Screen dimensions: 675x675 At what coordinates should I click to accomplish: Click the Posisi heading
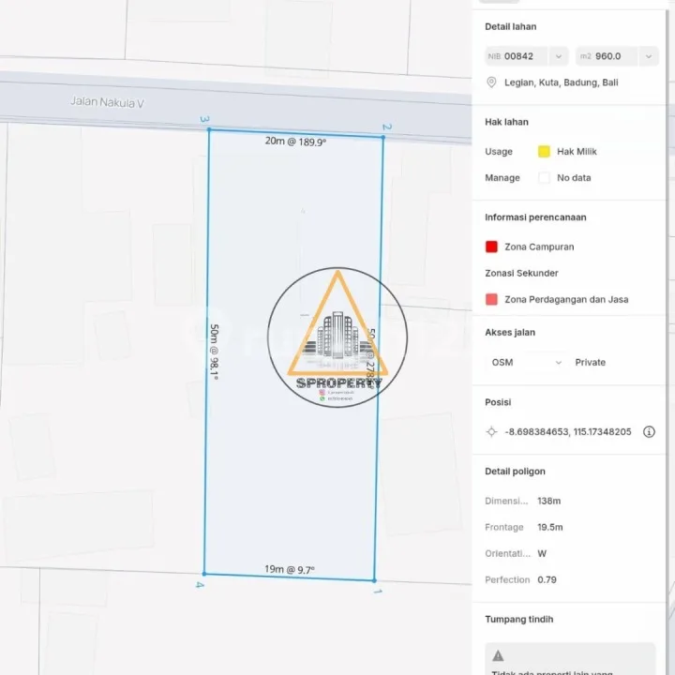[498, 402]
